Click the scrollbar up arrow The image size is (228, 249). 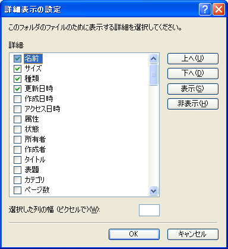coord(154,58)
